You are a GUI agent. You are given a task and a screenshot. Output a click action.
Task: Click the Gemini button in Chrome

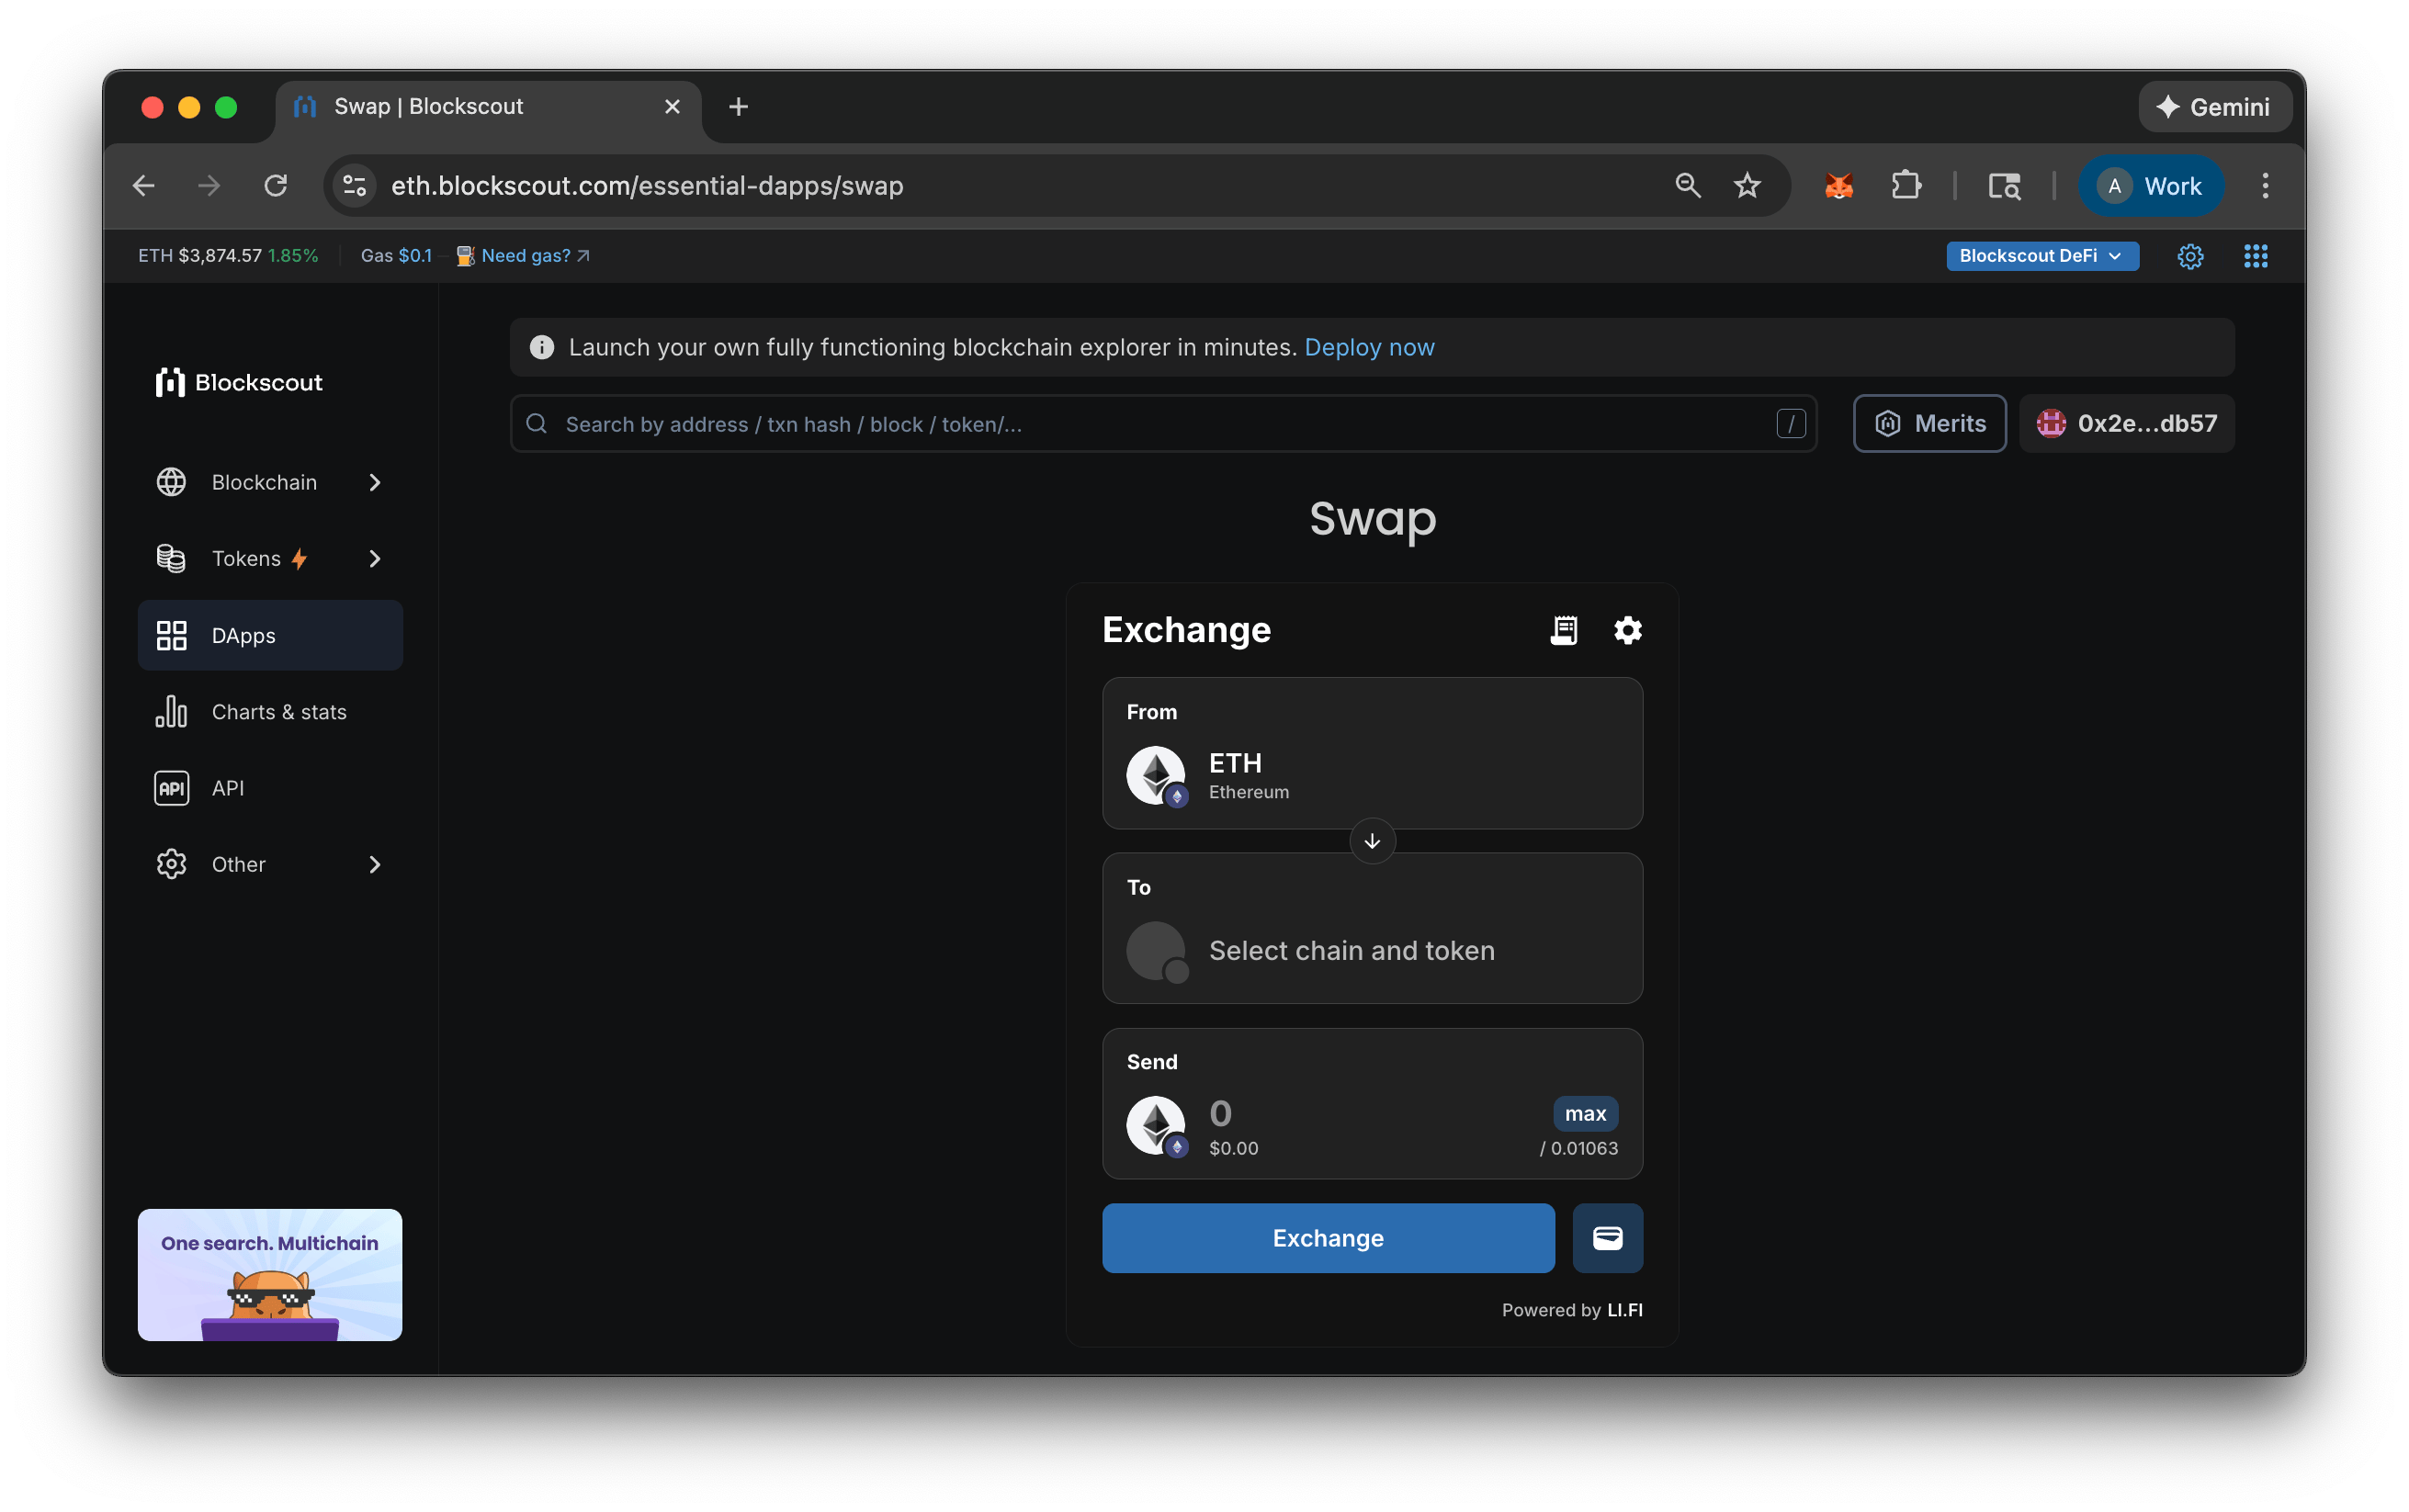point(2215,107)
